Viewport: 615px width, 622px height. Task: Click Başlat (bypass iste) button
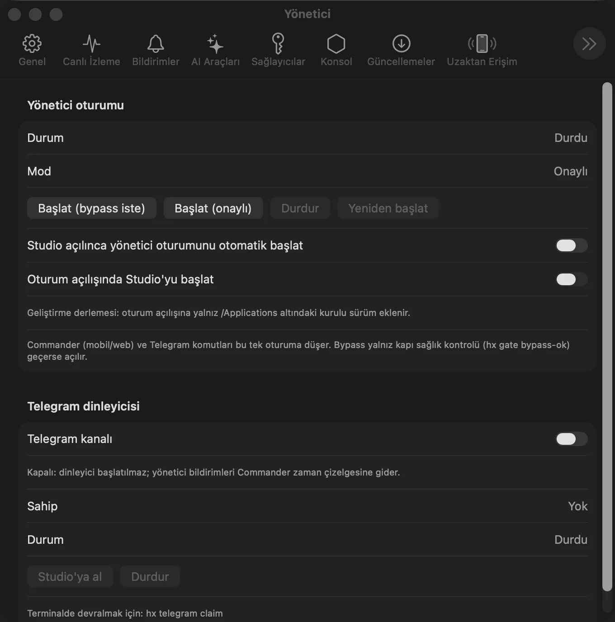click(92, 208)
